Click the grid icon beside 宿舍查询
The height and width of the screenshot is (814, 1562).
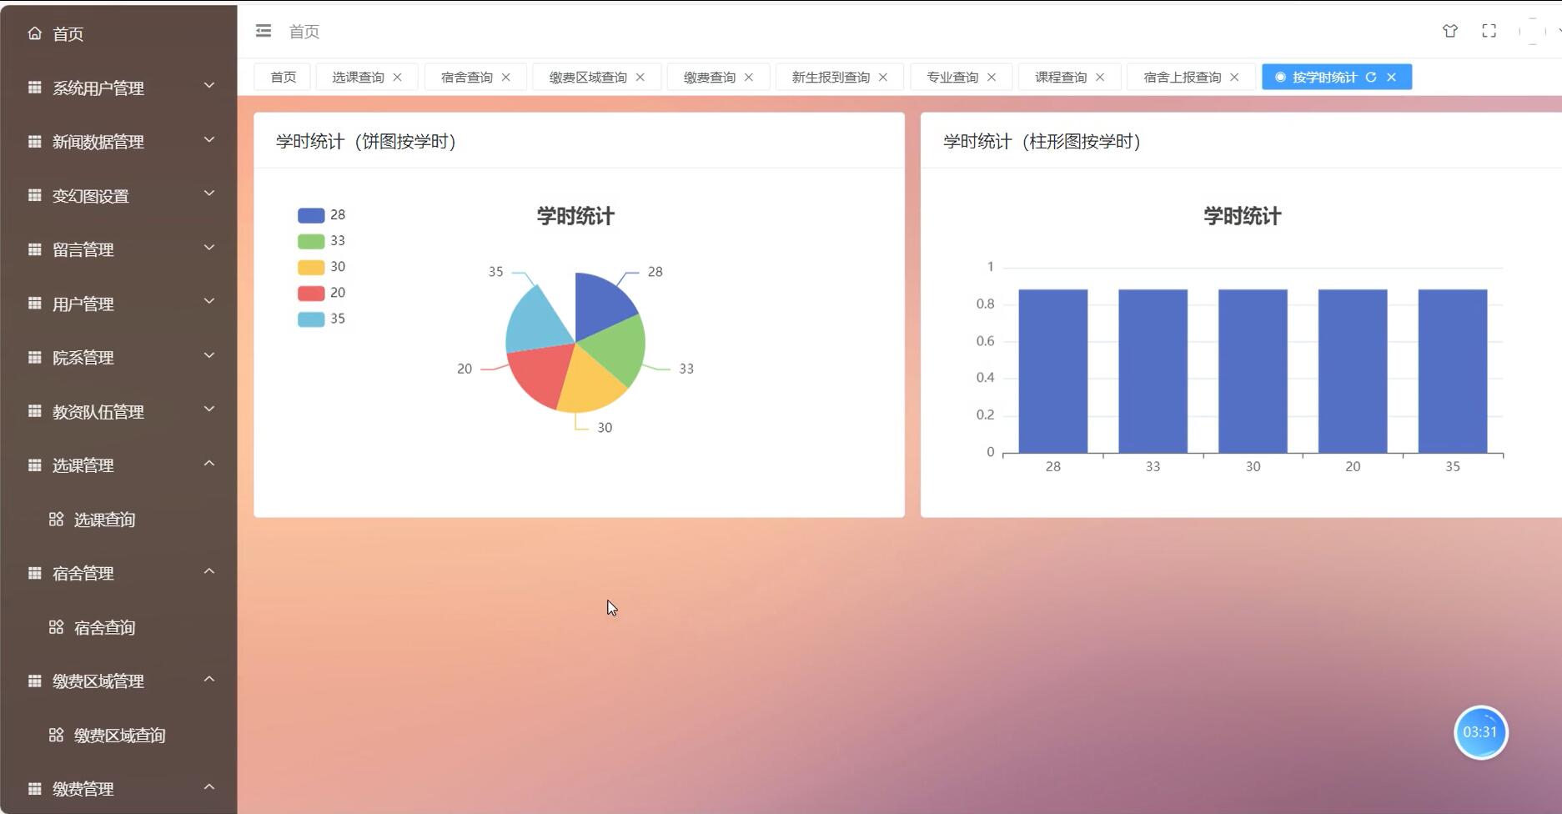(x=57, y=627)
